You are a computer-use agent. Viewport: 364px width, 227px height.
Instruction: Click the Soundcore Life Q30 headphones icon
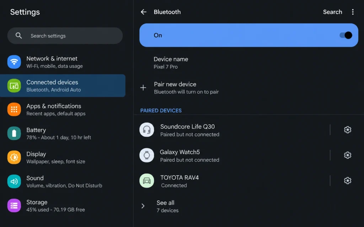tap(147, 130)
